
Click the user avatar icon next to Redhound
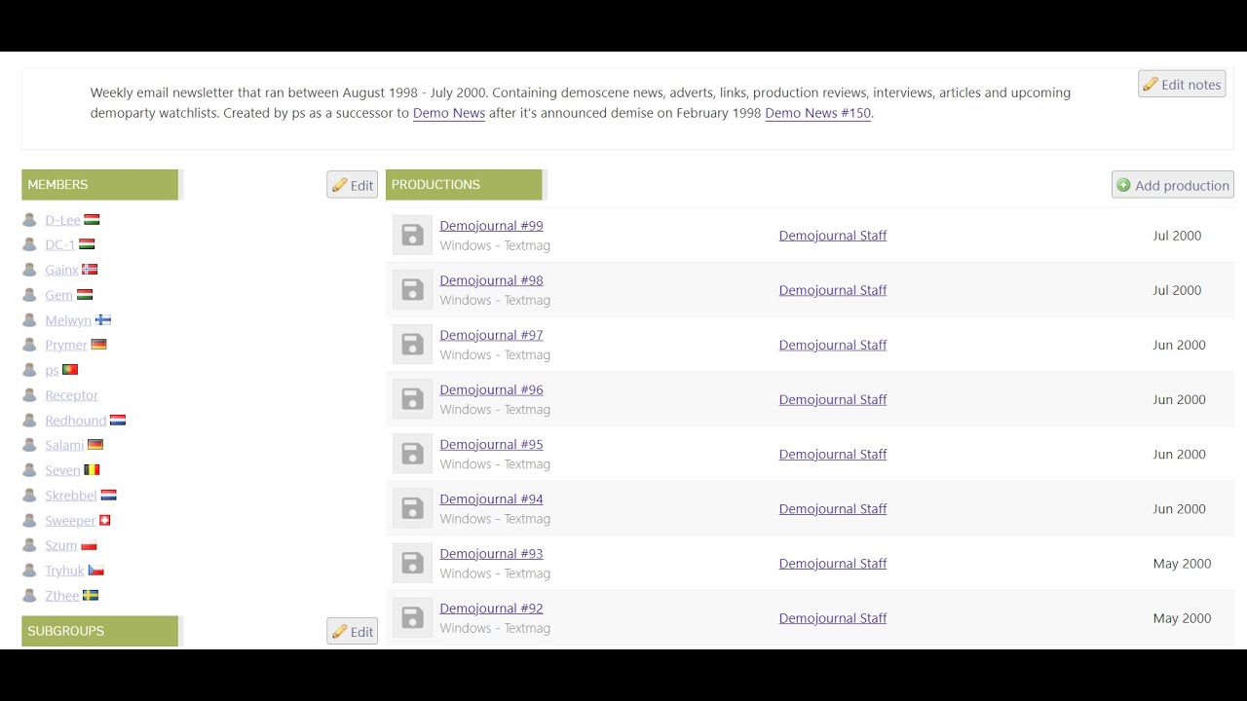click(x=29, y=421)
